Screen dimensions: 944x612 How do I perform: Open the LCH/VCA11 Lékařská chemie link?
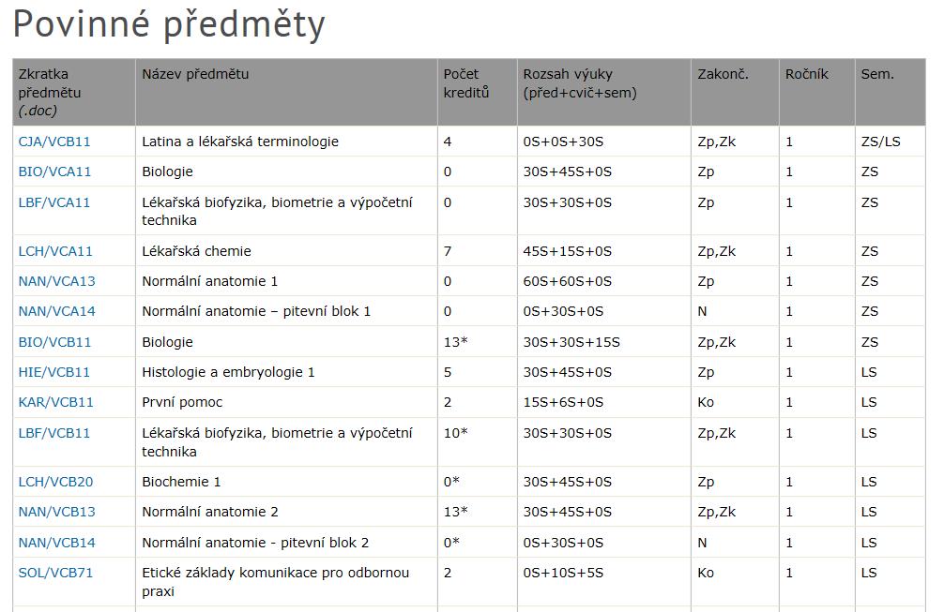pos(55,251)
